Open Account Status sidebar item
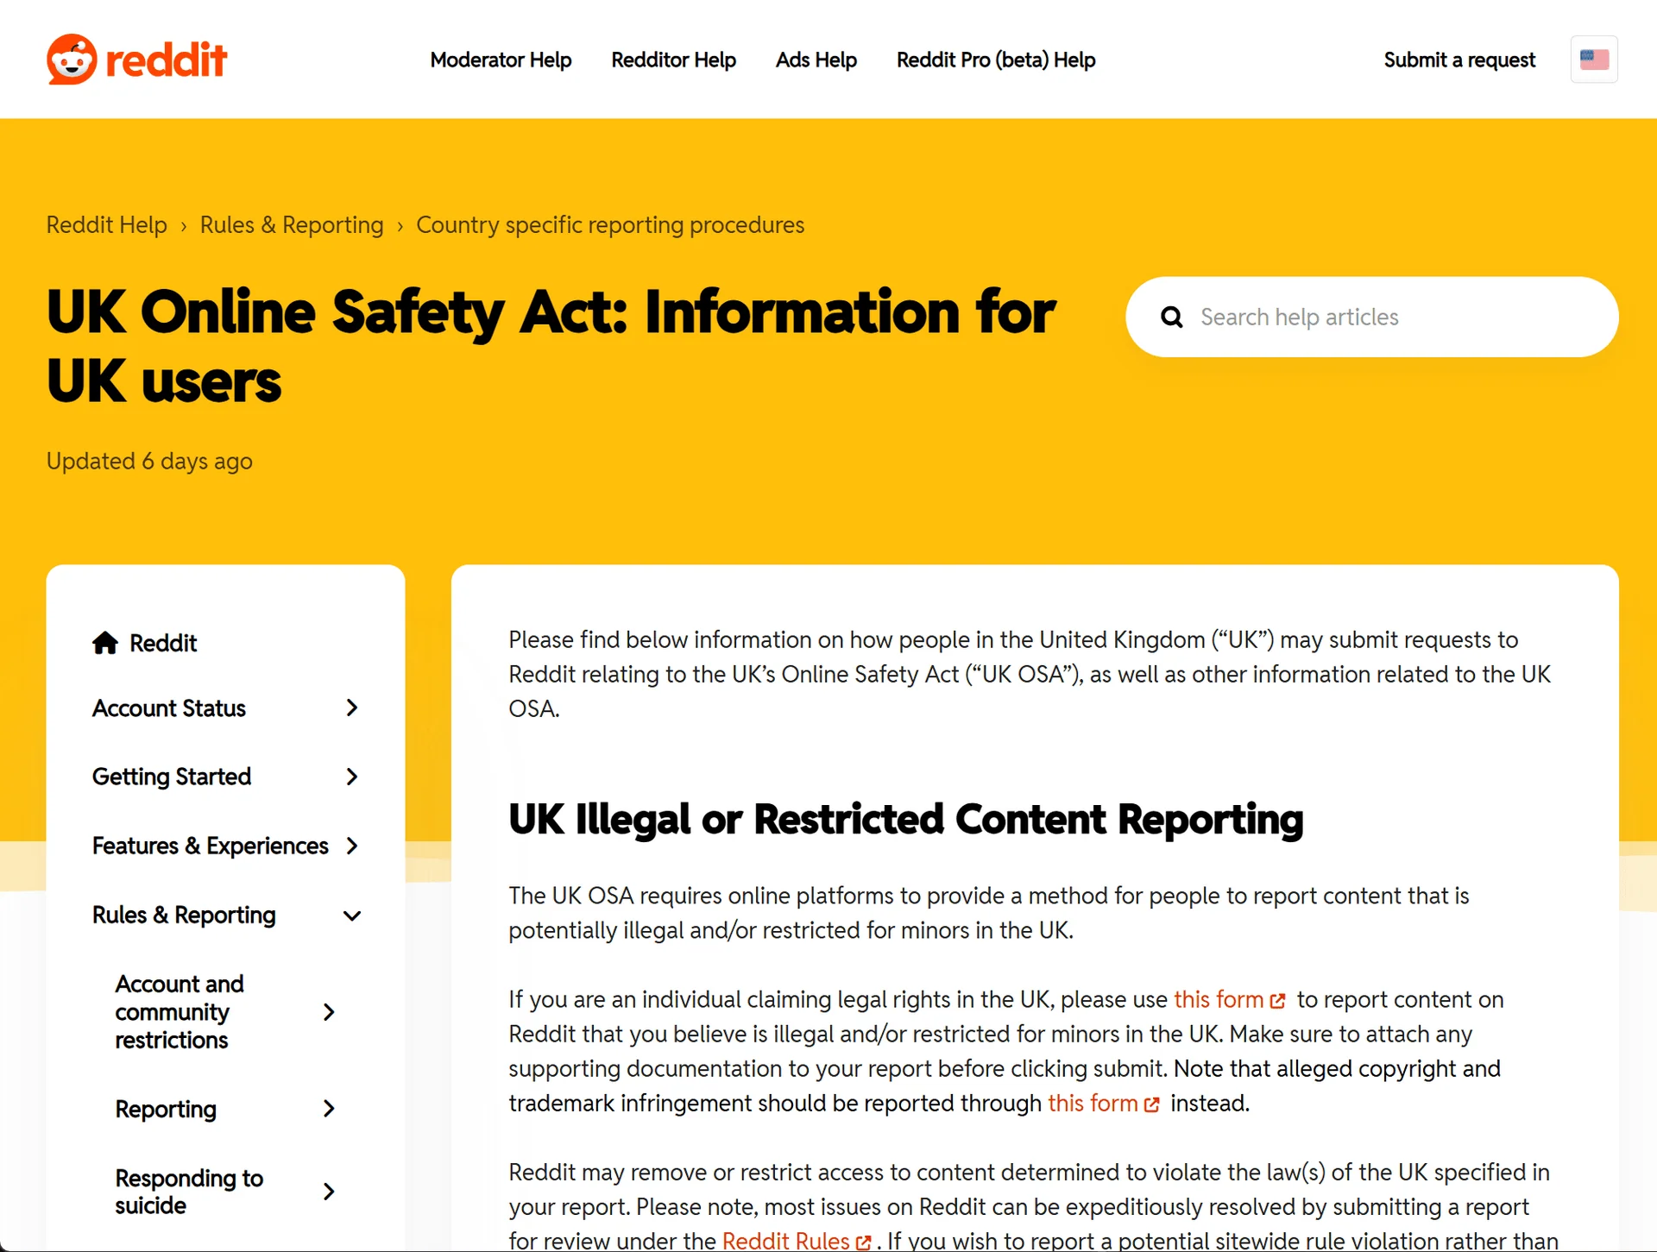The image size is (1657, 1252). point(169,708)
